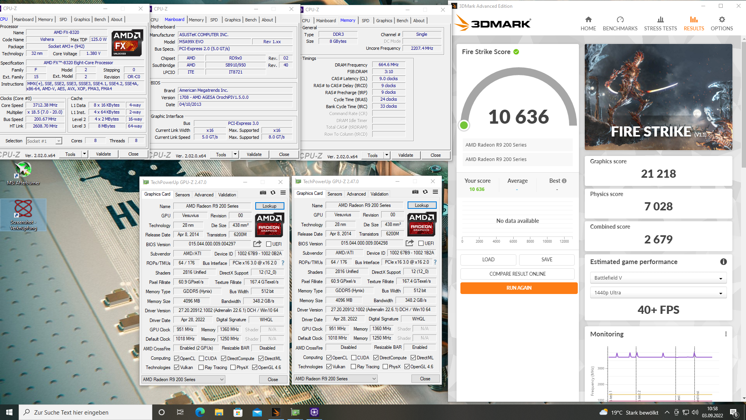Open Microsoft Store from taskbar
746x420 pixels.
[238, 412]
